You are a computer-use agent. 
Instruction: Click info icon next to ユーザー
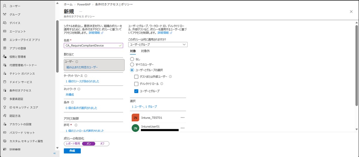[77, 62]
